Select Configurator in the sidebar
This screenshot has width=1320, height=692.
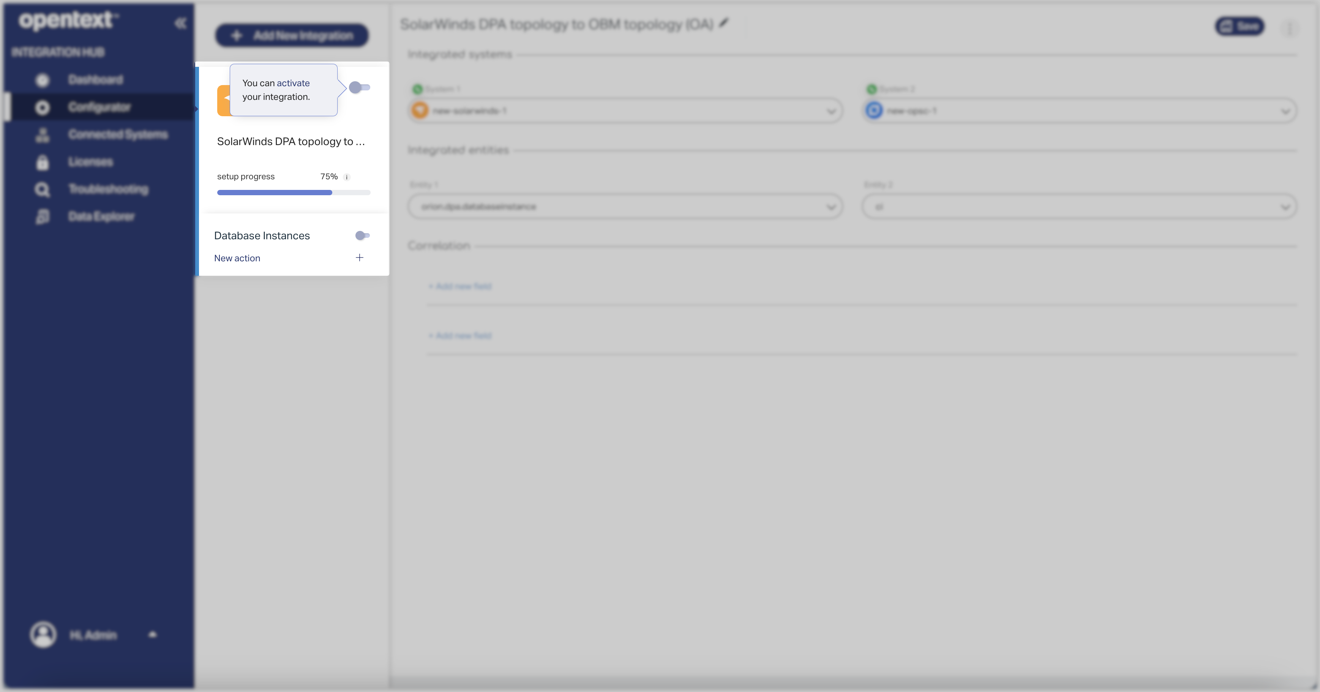pyautogui.click(x=99, y=107)
